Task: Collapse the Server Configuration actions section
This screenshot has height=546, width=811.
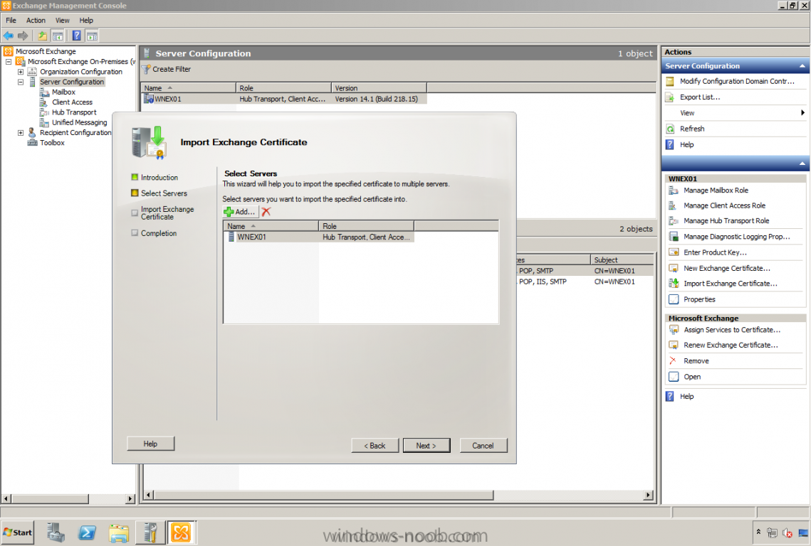Action: click(802, 66)
